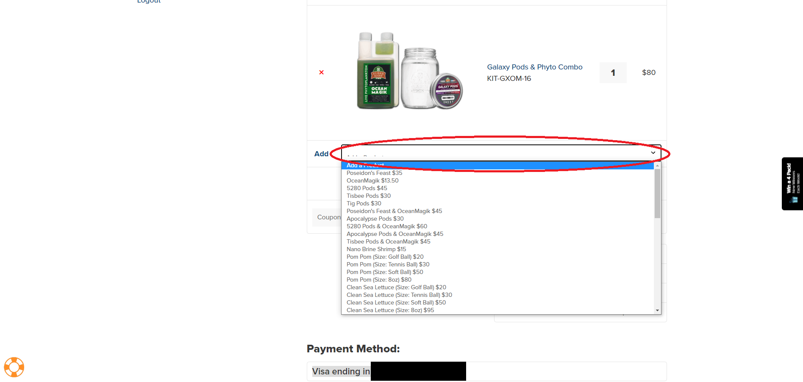The height and width of the screenshot is (382, 803).
Task: Open Galaxy Pods & Phyto Combo link
Action: coord(534,67)
